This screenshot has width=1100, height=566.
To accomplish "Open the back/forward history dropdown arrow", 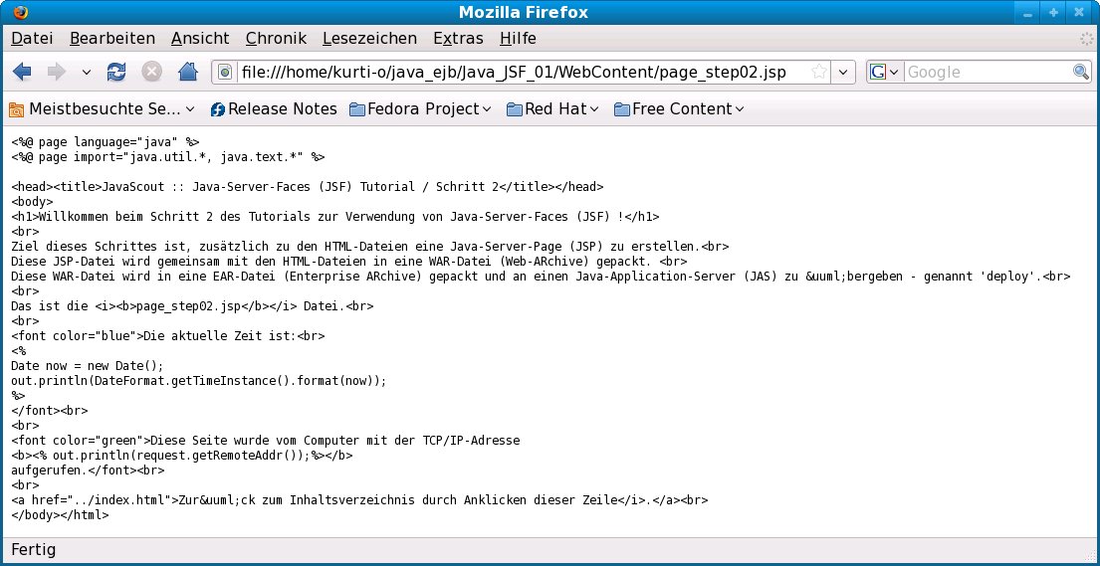I will tap(86, 72).
